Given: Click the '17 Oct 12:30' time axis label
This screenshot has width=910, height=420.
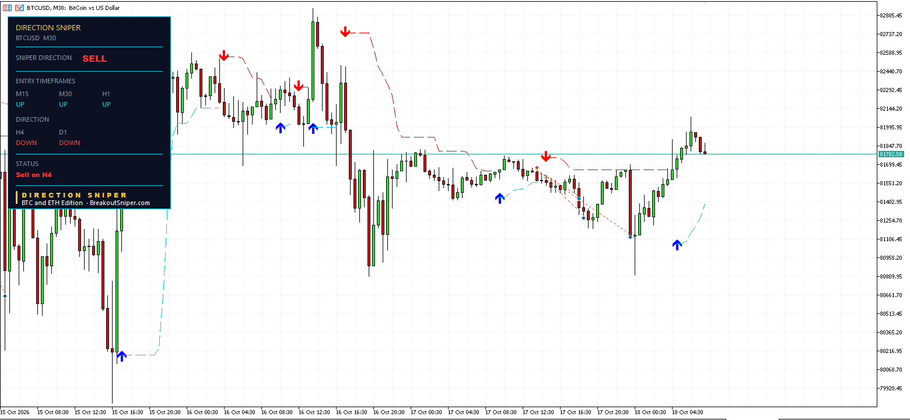Looking at the screenshot, I should tap(537, 412).
